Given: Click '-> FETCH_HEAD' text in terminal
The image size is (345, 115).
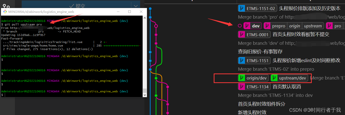Looking at the screenshot, I should (69, 31).
